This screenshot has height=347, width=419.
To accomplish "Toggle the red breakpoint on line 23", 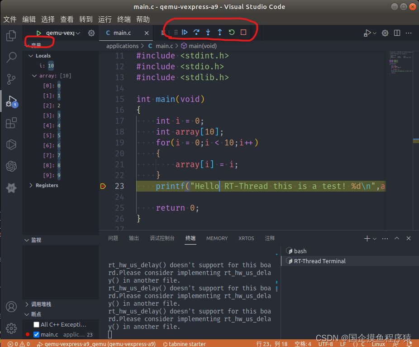I will 103,186.
